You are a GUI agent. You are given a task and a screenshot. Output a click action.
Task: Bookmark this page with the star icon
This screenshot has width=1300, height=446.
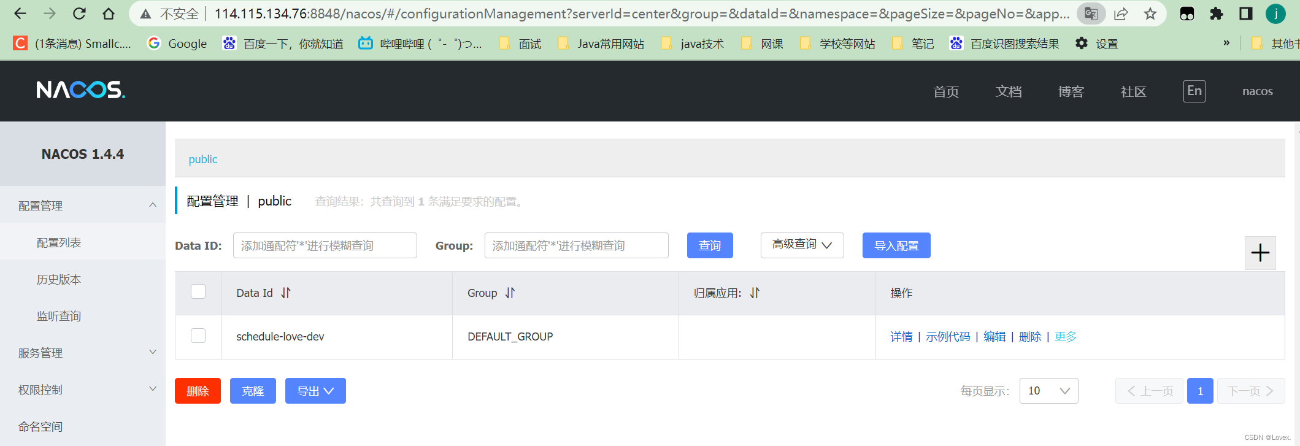pos(1150,13)
